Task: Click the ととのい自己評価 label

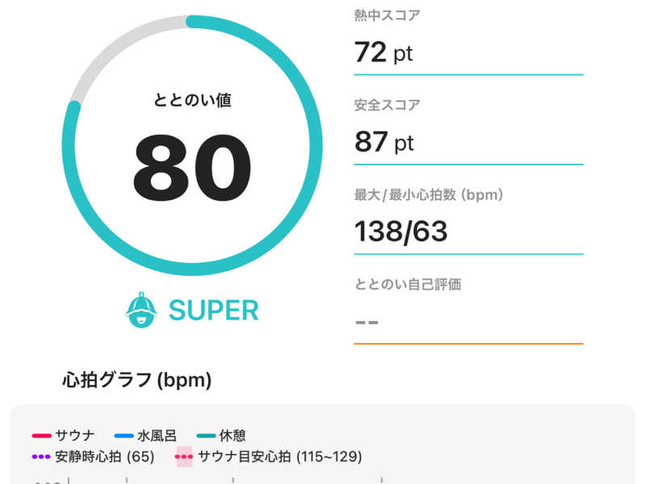Action: pos(408,284)
